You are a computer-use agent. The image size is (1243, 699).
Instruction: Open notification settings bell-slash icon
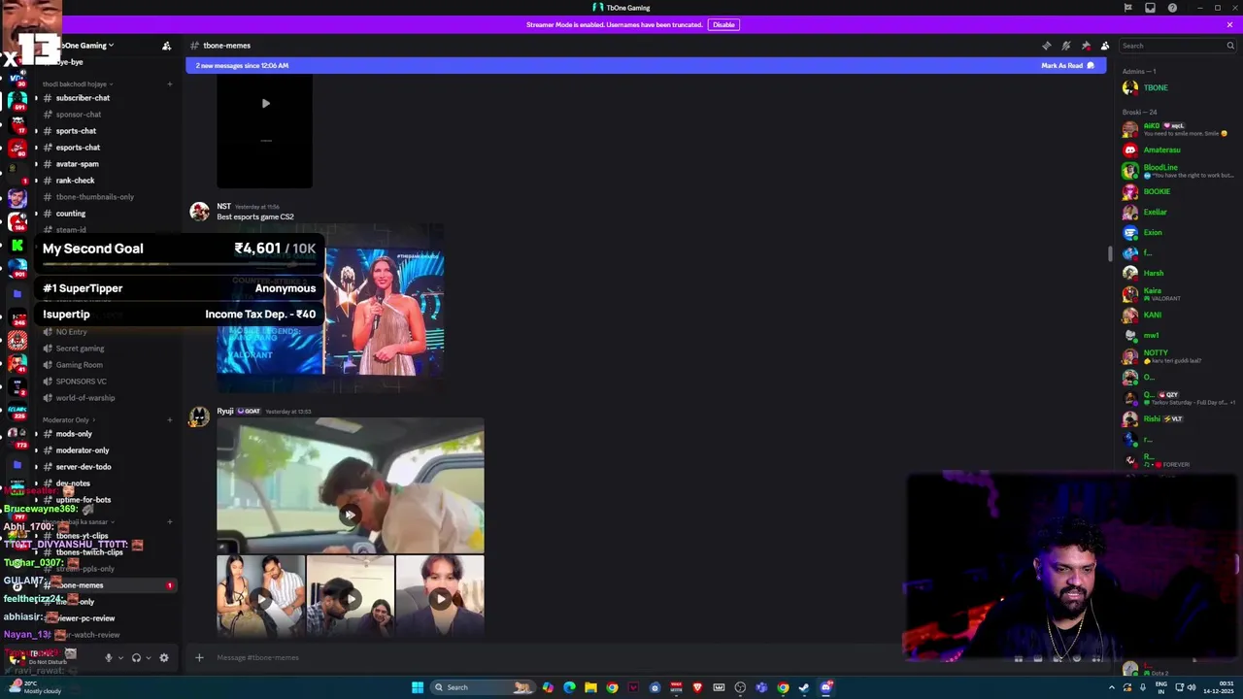tap(1065, 46)
